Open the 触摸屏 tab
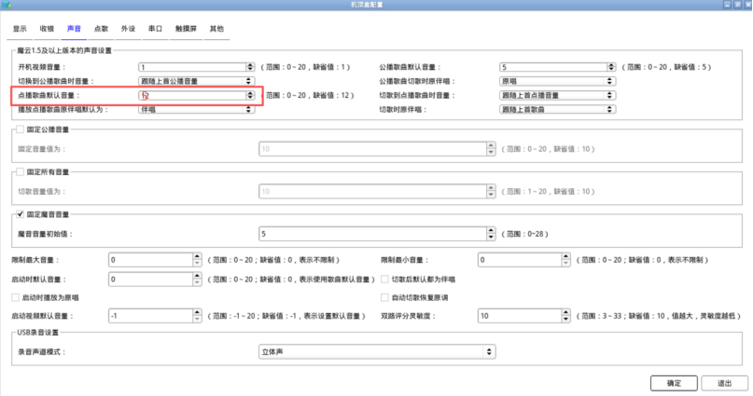Image resolution: width=753 pixels, height=396 pixels. (x=186, y=29)
